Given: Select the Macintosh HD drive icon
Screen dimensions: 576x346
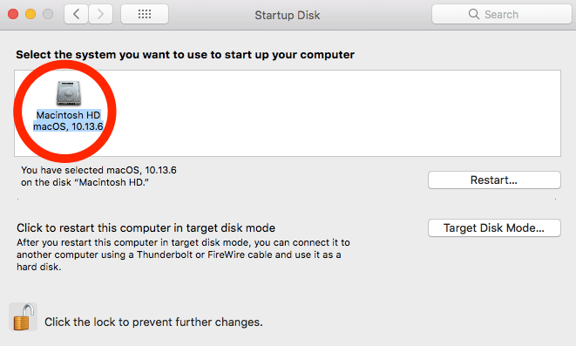Looking at the screenshot, I should tap(68, 93).
